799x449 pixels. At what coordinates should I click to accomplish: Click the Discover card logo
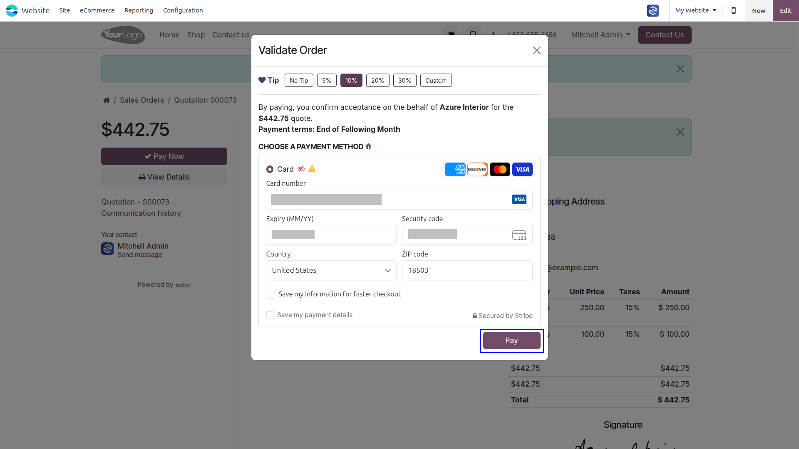[477, 170]
